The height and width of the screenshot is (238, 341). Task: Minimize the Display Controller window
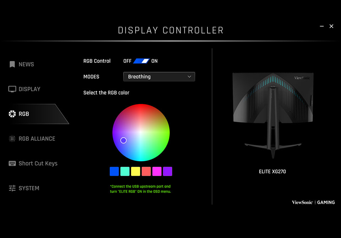(x=322, y=26)
